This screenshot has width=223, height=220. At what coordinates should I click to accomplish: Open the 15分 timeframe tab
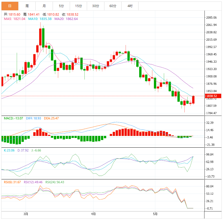tap(79, 6)
